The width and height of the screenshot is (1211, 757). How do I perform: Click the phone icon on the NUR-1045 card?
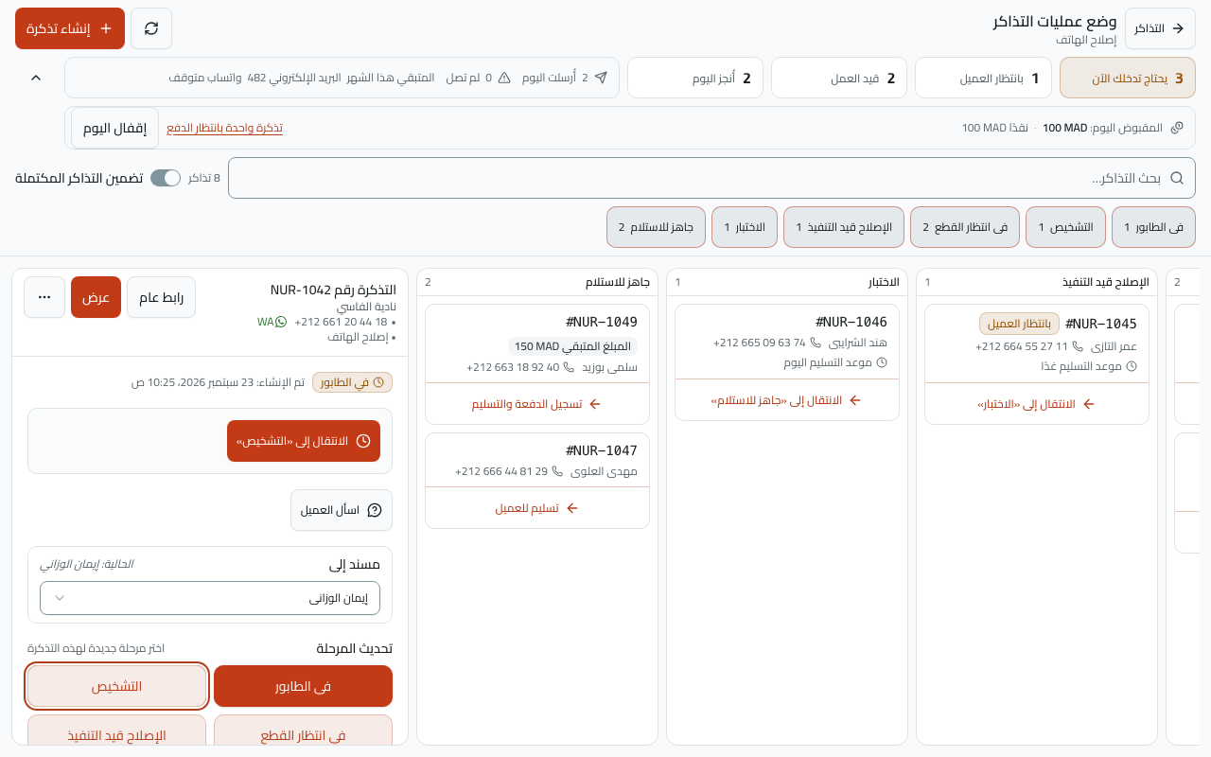click(1078, 346)
